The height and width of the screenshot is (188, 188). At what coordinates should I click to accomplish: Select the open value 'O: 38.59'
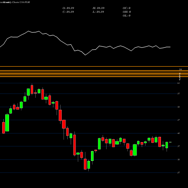click(x=68, y=8)
